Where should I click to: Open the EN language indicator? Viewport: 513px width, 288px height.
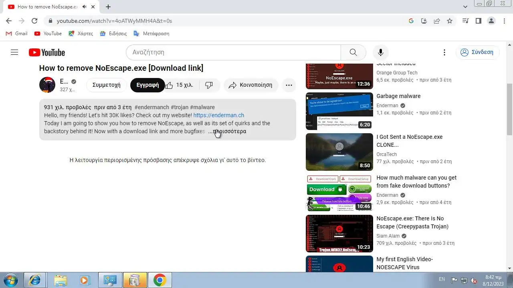click(442, 279)
